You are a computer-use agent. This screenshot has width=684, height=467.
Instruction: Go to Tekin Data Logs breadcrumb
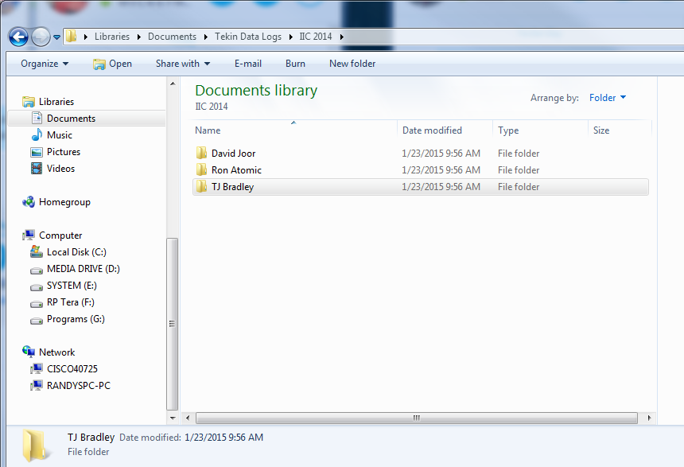tap(248, 37)
